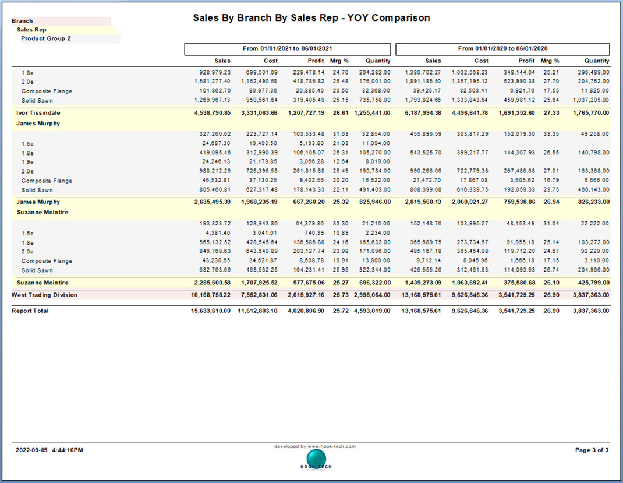Click Ivor Tissindale sales total 4,538,790.85

[x=212, y=113]
